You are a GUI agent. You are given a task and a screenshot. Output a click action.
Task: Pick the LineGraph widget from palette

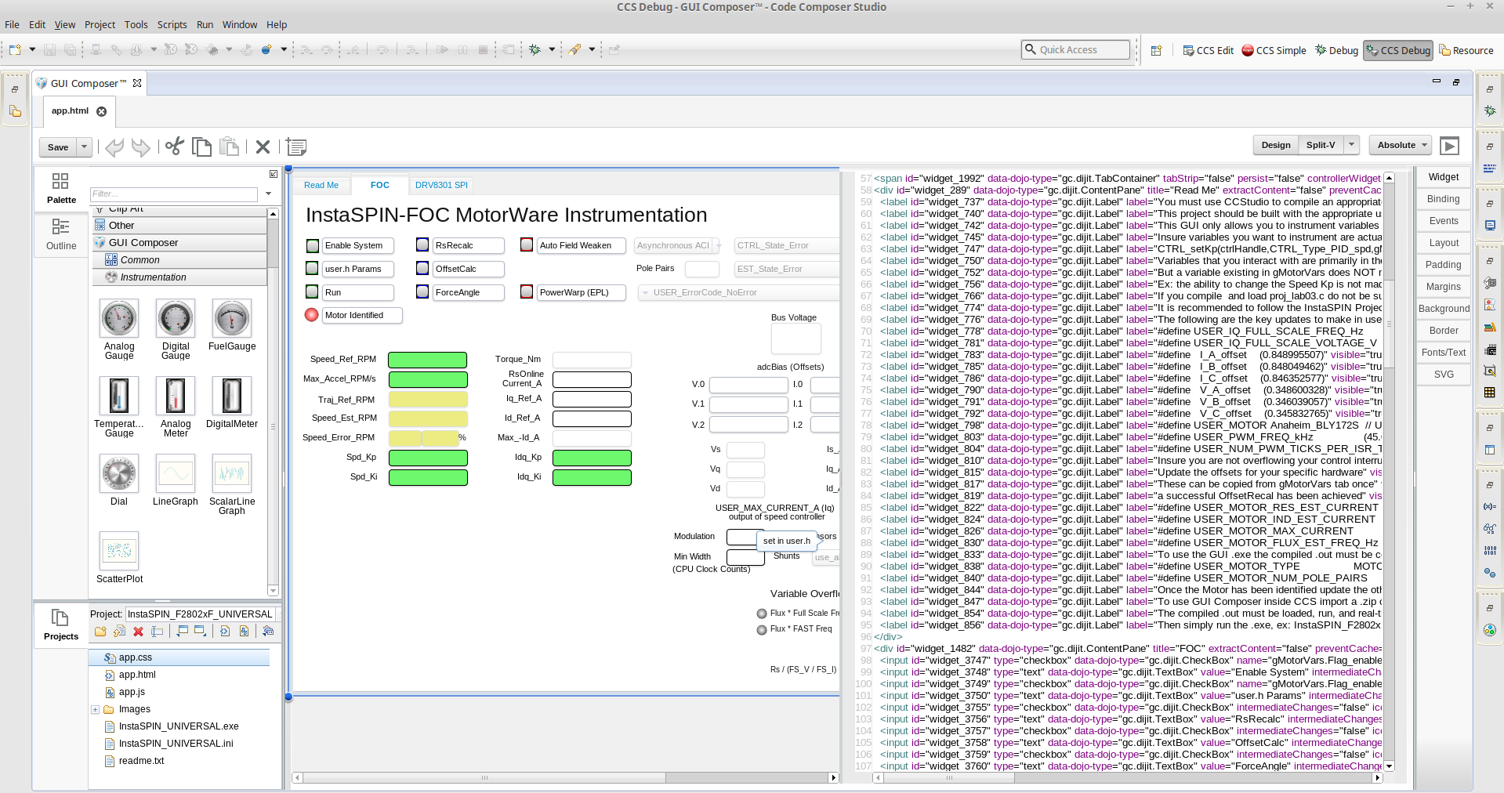tap(175, 474)
